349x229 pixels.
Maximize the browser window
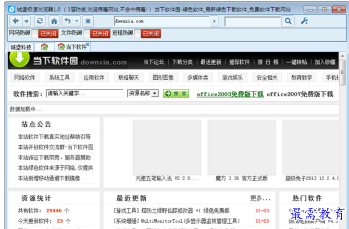tap(324, 9)
